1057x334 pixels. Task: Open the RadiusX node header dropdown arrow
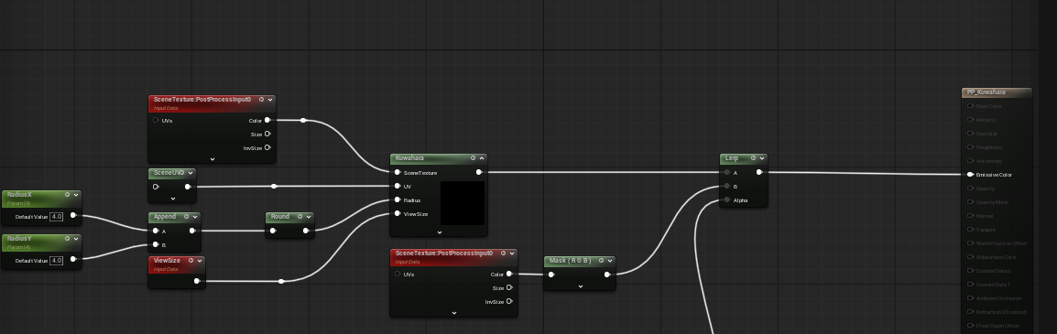[75, 195]
